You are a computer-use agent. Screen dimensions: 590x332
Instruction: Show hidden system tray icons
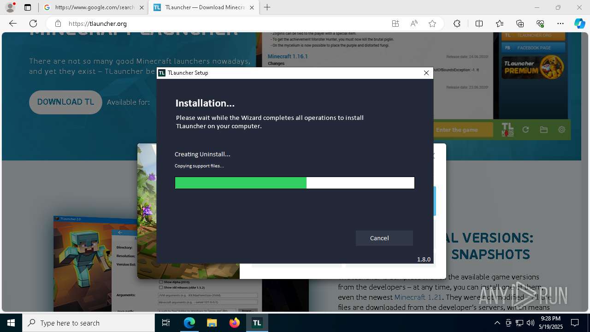click(497, 323)
